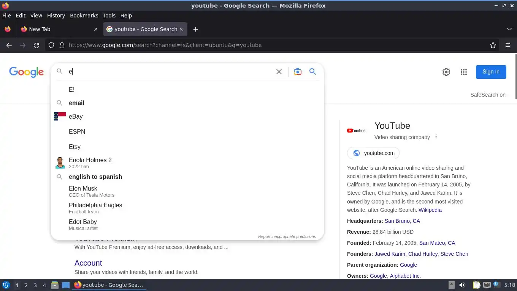Select the 'Etsy' suggestion
Image resolution: width=517 pixels, height=291 pixels.
[187, 147]
